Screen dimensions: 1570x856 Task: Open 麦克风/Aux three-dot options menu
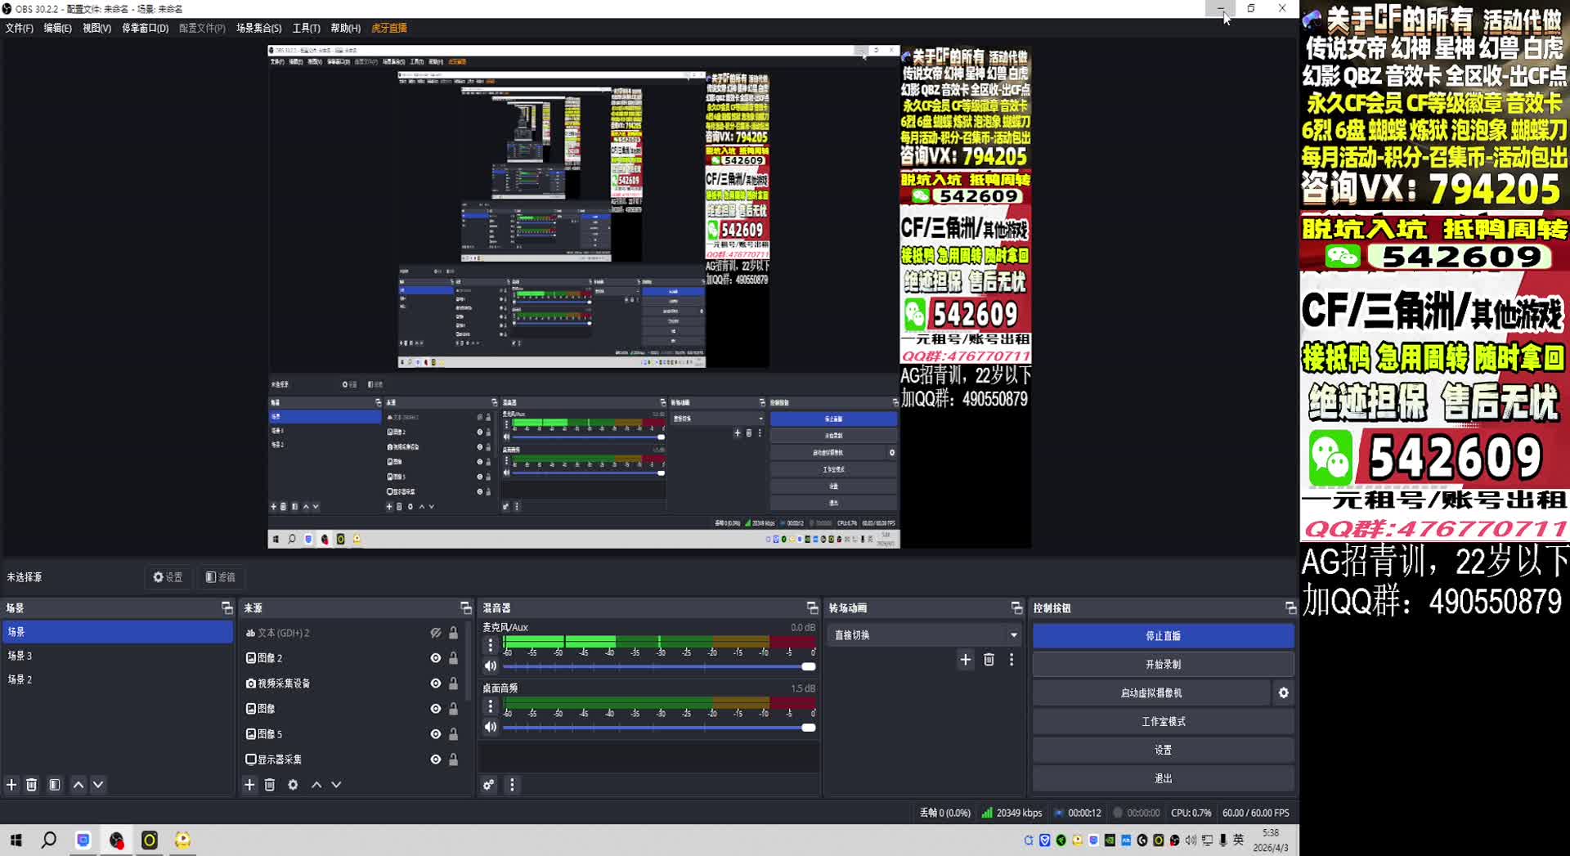pos(491,645)
